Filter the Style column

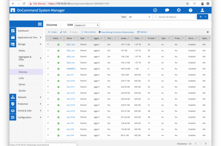click(x=88, y=38)
